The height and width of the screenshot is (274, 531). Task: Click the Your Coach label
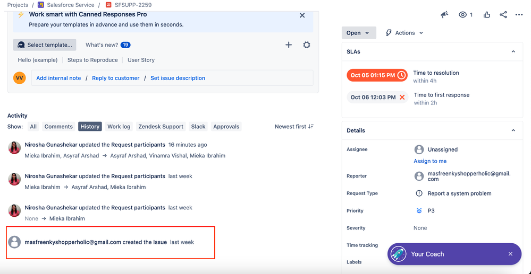tap(427, 254)
